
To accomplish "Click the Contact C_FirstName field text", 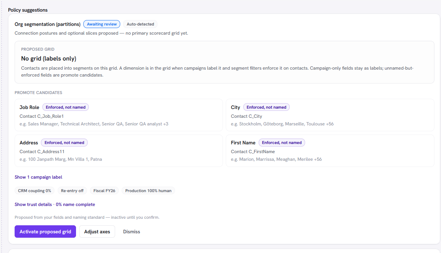I will tap(253, 152).
